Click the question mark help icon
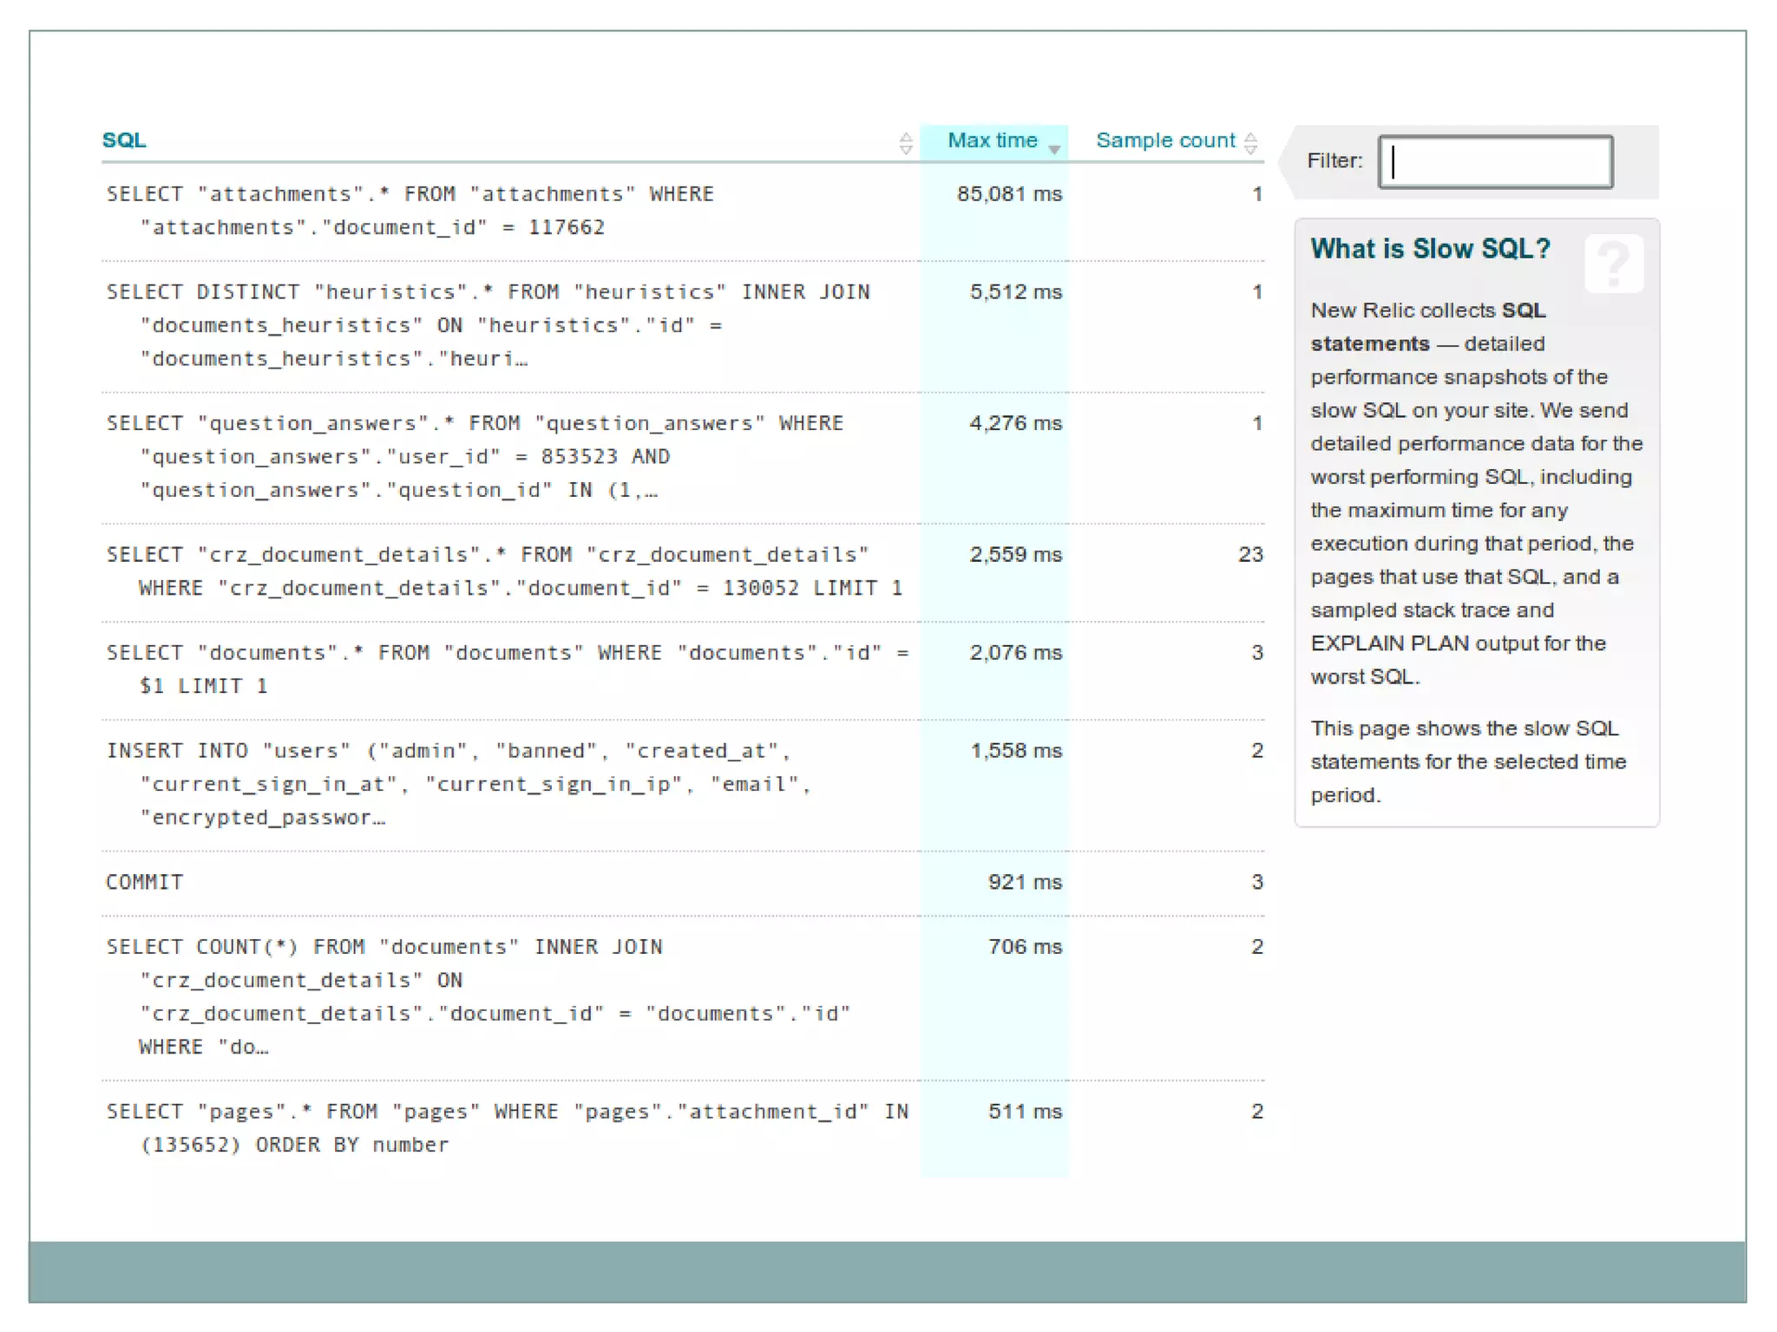The image size is (1777, 1332). (1613, 263)
